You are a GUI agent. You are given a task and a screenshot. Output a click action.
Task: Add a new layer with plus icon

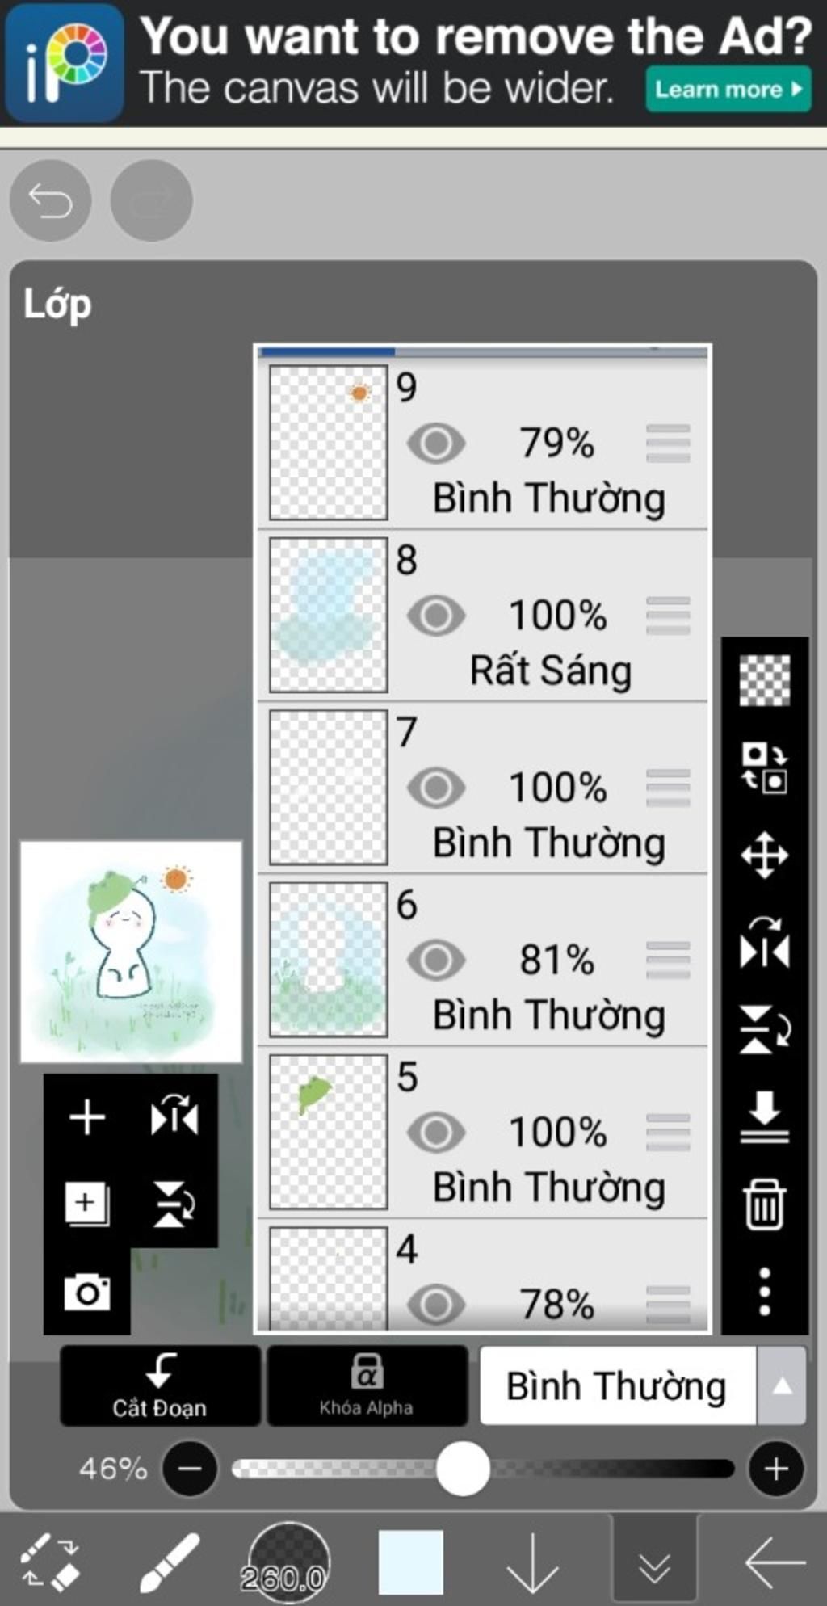coord(87,1118)
